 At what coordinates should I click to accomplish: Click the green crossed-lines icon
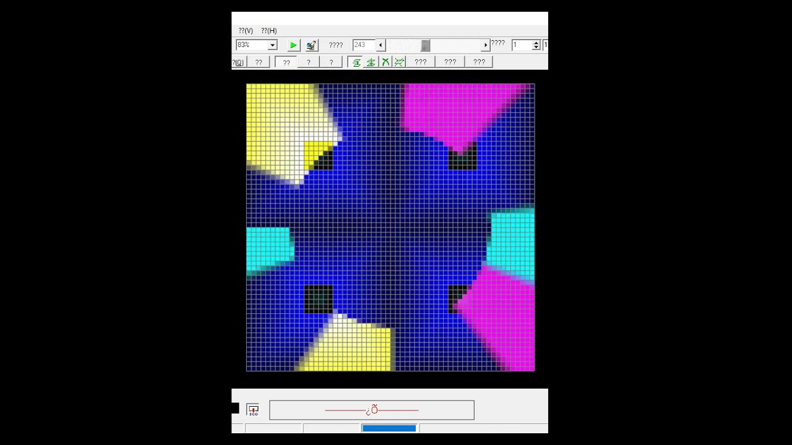tap(385, 62)
